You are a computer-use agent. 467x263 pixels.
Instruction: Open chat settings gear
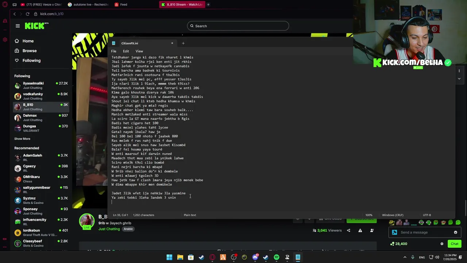pos(442,244)
